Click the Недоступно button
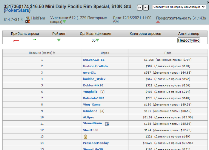Image resolution: width=209 pixels, height=150 pixels. 189,40
